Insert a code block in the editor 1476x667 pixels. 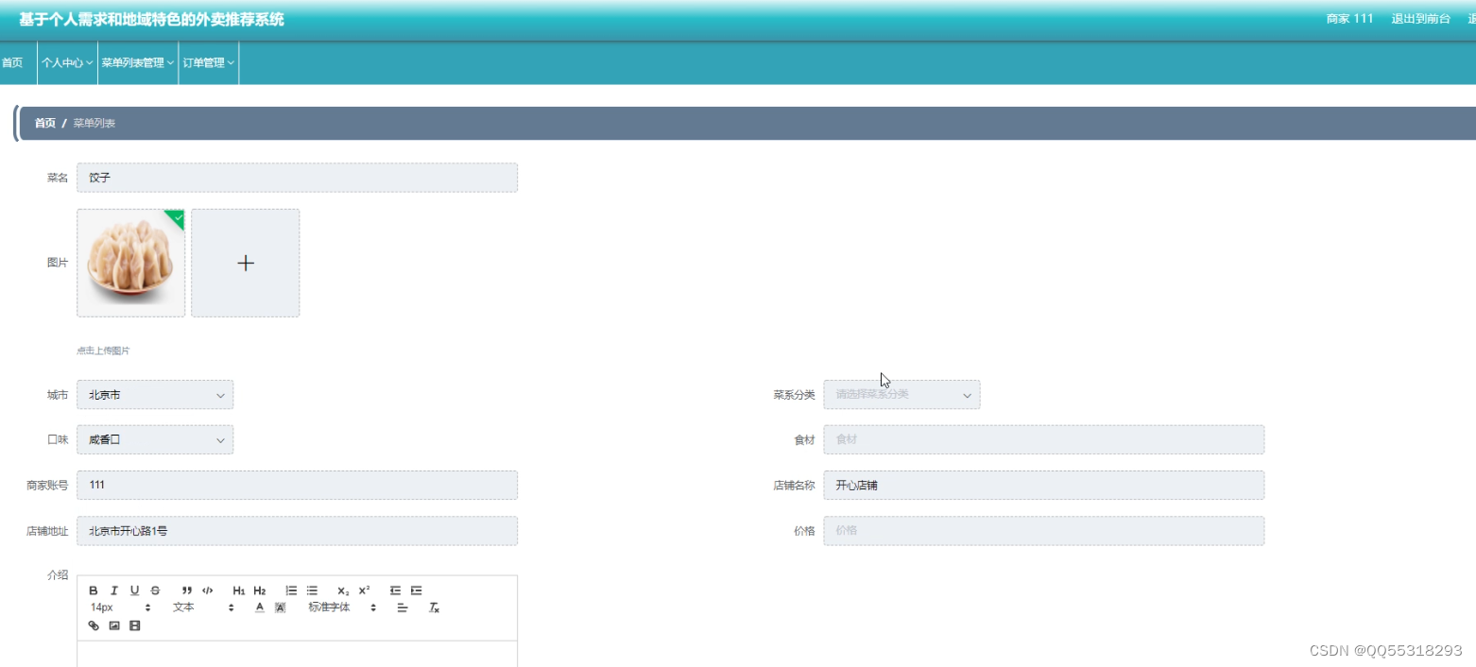208,590
